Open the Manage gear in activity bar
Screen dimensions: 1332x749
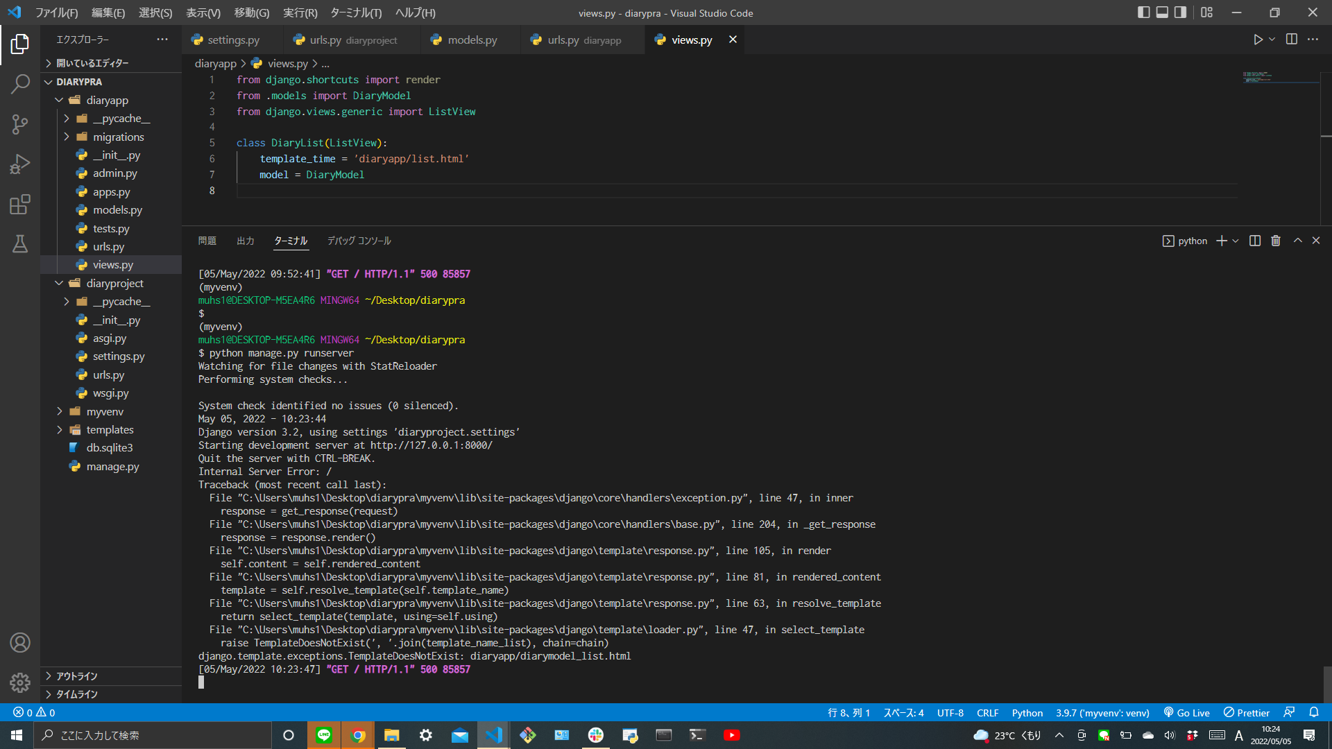pyautogui.click(x=20, y=683)
